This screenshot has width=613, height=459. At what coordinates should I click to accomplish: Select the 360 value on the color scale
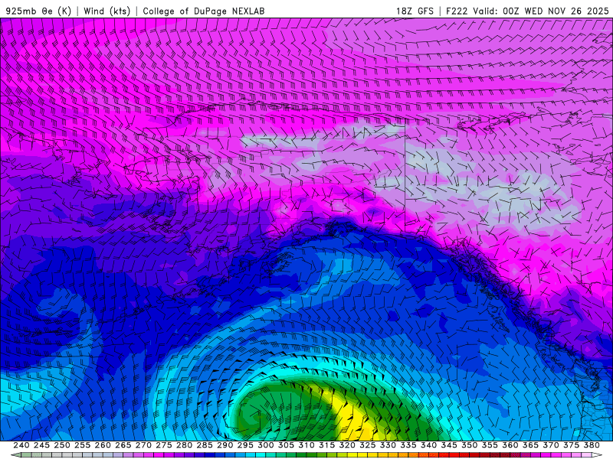[510, 445]
